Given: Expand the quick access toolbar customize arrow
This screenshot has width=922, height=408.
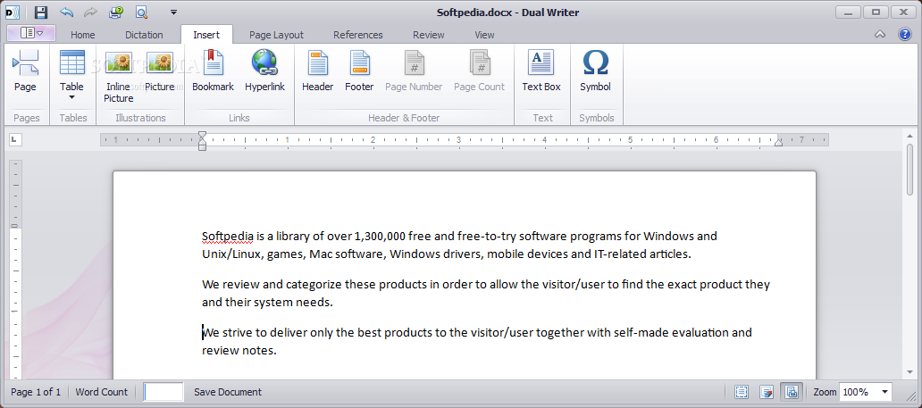Looking at the screenshot, I should pos(173,12).
